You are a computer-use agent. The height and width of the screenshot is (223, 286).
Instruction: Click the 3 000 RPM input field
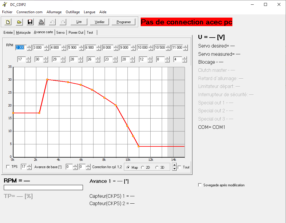click(x=38, y=48)
